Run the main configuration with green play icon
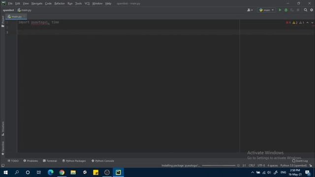The width and height of the screenshot is (315, 177). click(x=280, y=10)
